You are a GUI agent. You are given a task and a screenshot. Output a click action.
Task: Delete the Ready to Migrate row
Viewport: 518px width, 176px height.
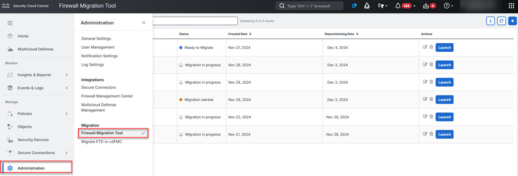(x=431, y=47)
